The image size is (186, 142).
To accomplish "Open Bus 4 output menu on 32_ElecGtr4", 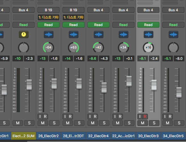I will tap(99, 10).
